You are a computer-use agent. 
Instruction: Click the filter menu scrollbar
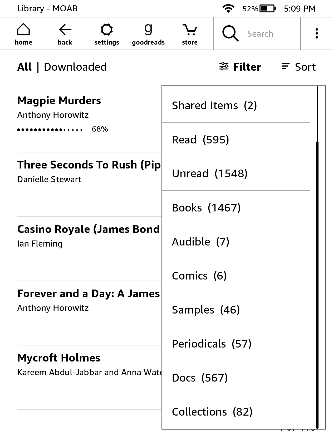tap(317, 285)
